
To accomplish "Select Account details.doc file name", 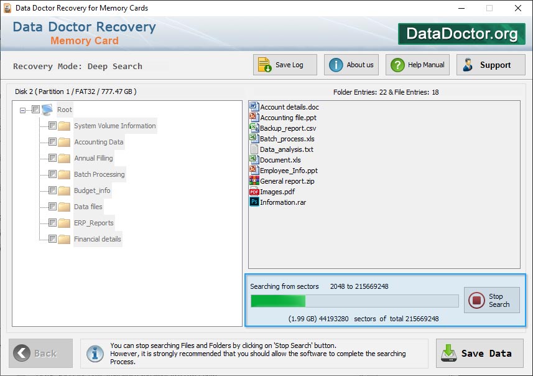I will click(290, 107).
